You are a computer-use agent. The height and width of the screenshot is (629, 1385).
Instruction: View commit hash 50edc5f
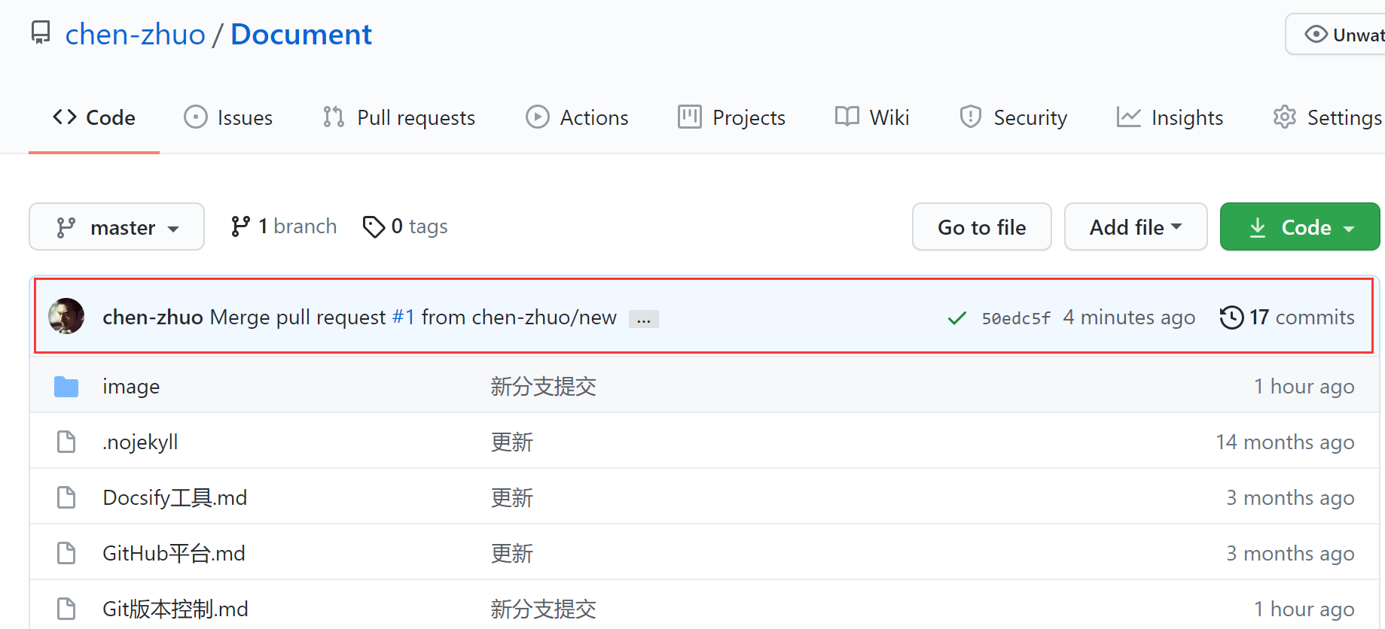point(1015,318)
